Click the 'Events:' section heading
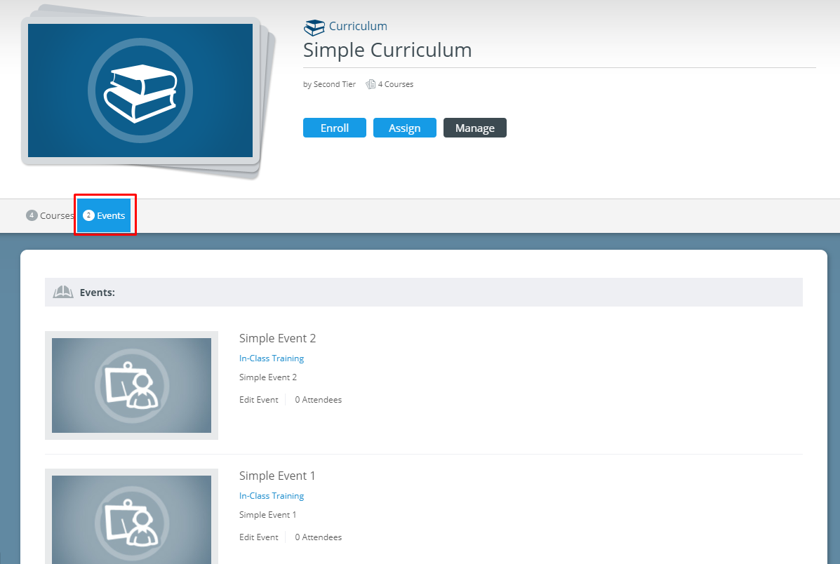The image size is (840, 564). [x=98, y=293]
